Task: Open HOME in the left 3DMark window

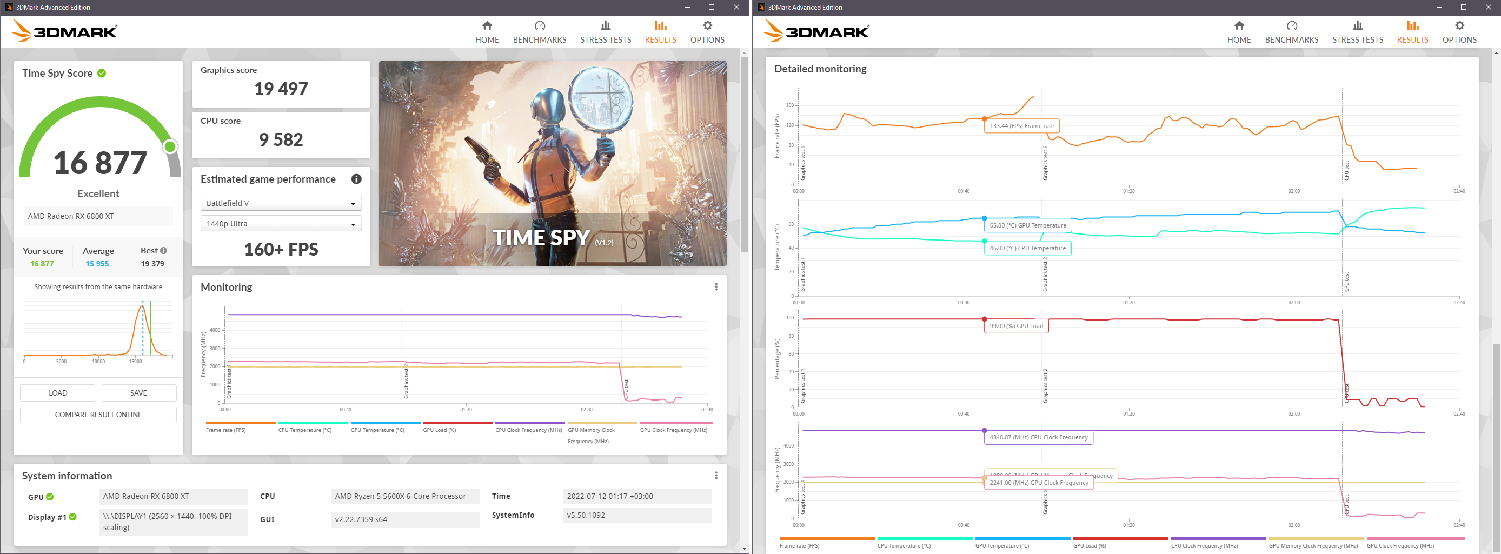Action: tap(487, 32)
